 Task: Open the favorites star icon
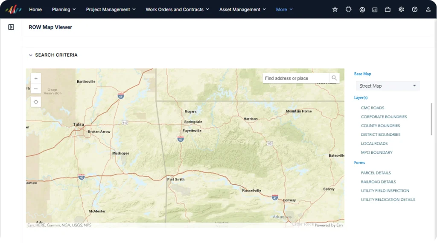(x=335, y=9)
